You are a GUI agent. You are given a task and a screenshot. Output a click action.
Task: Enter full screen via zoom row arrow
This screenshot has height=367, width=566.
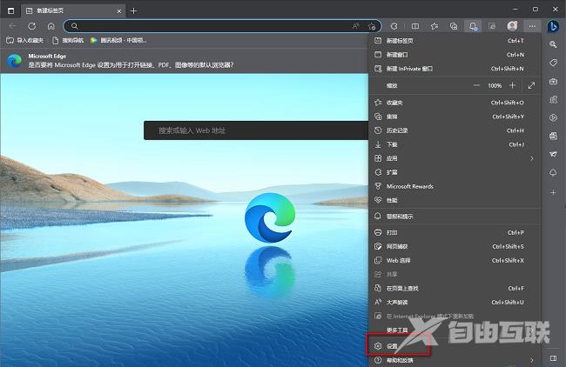point(532,85)
